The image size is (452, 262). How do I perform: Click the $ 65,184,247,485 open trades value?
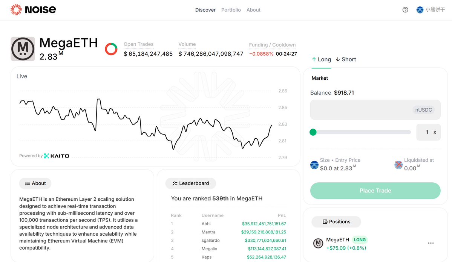pos(148,54)
